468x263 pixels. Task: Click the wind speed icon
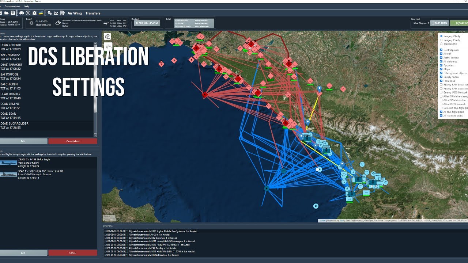click(106, 23)
